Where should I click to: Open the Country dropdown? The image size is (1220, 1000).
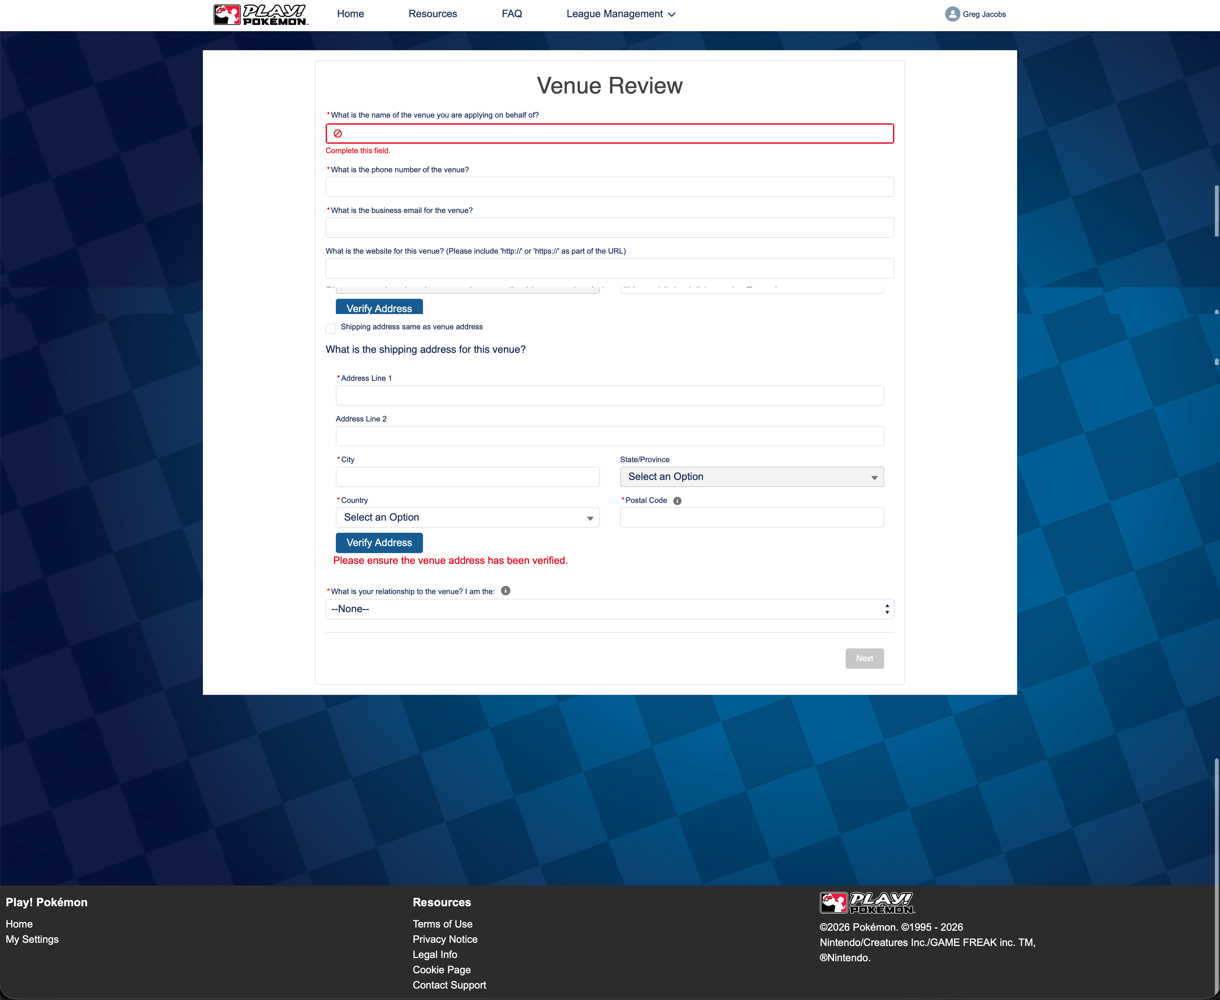tap(467, 517)
